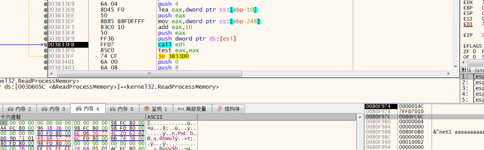The height and width of the screenshot is (150, 484).
Task: Click opcode bytes FFD7
Action: pyautogui.click(x=107, y=45)
